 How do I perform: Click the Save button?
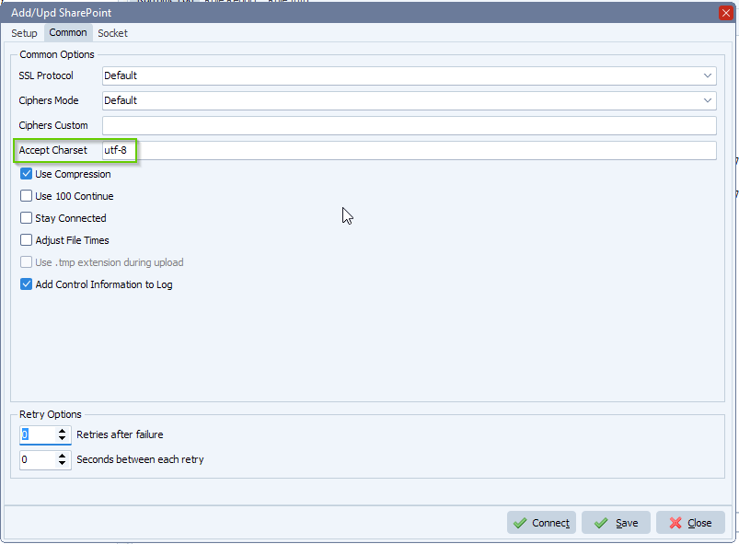(616, 522)
